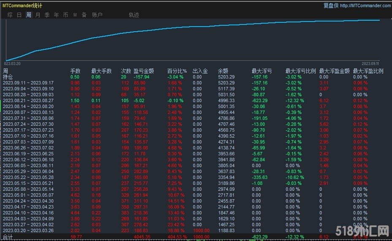Select the 周 (weekly) statistics tab
Screen dimensions: 392x241
click(x=29, y=15)
